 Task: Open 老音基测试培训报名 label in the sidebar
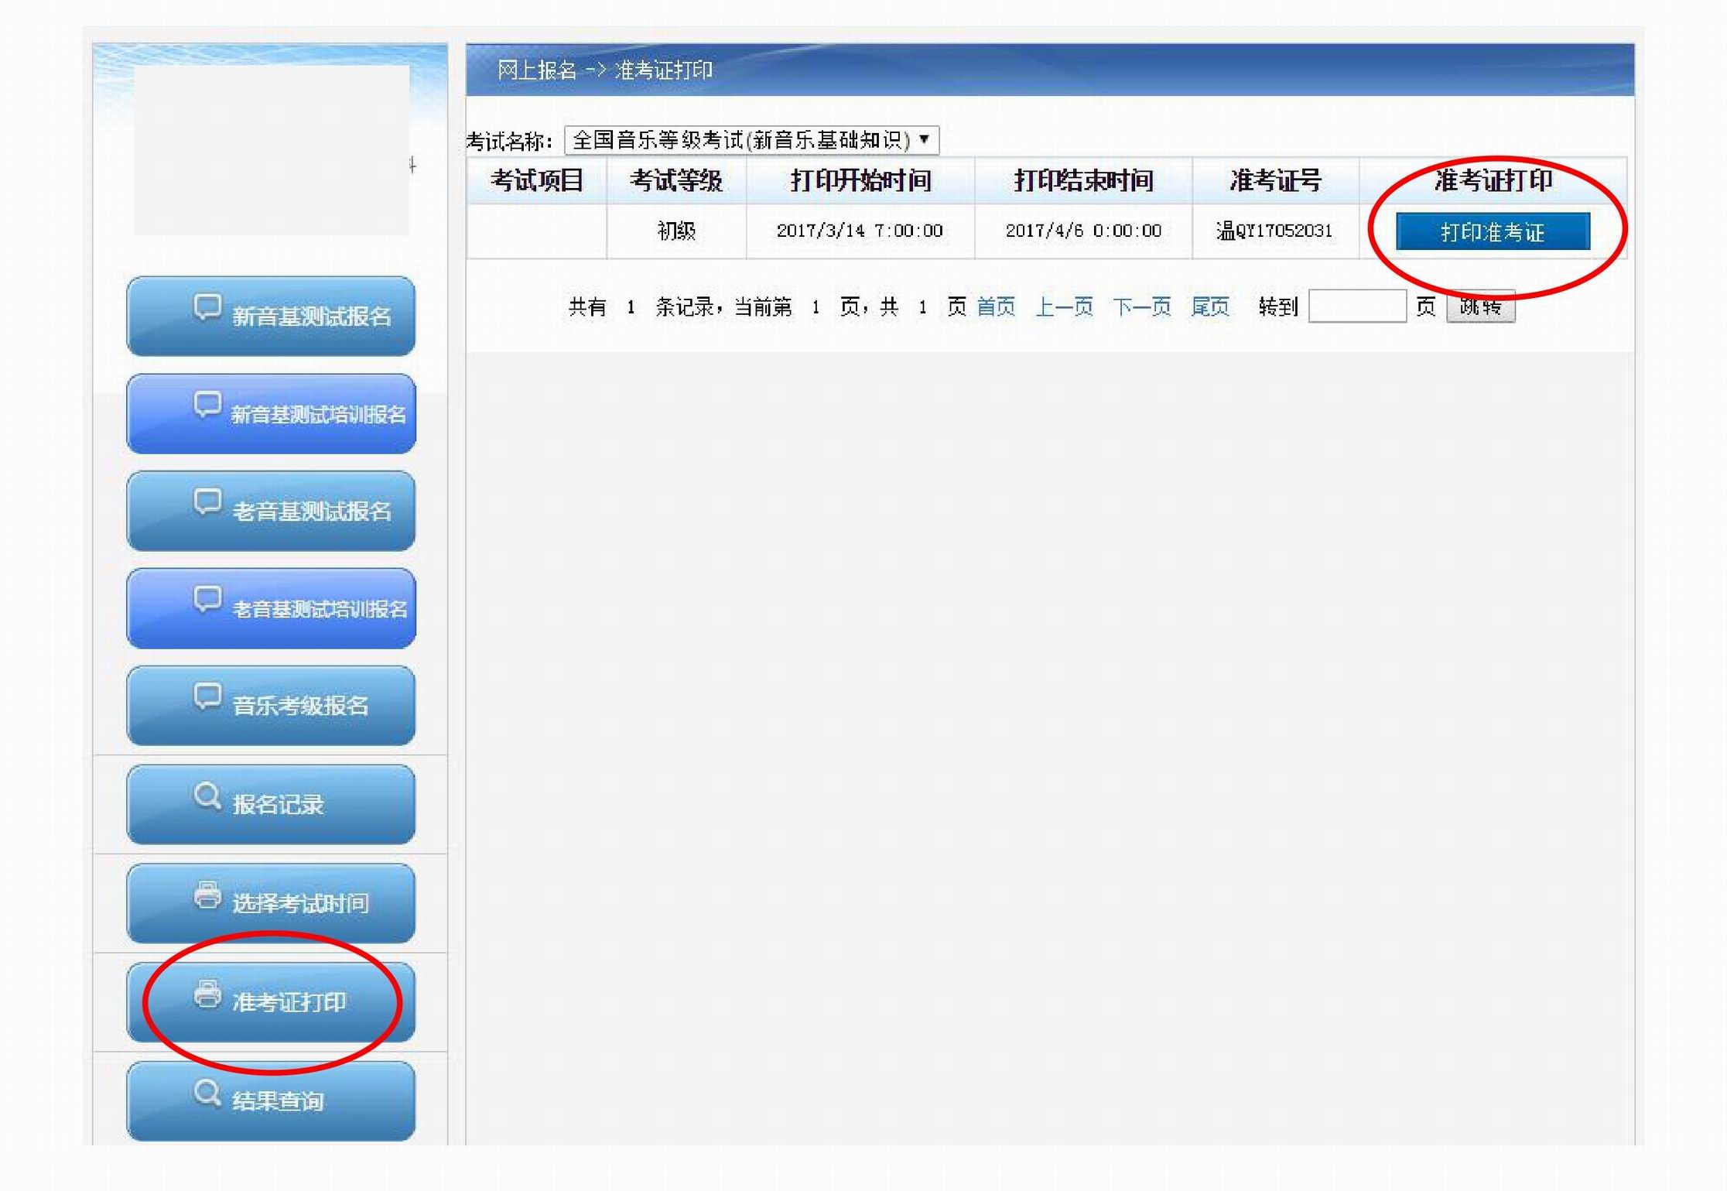pyautogui.click(x=320, y=609)
